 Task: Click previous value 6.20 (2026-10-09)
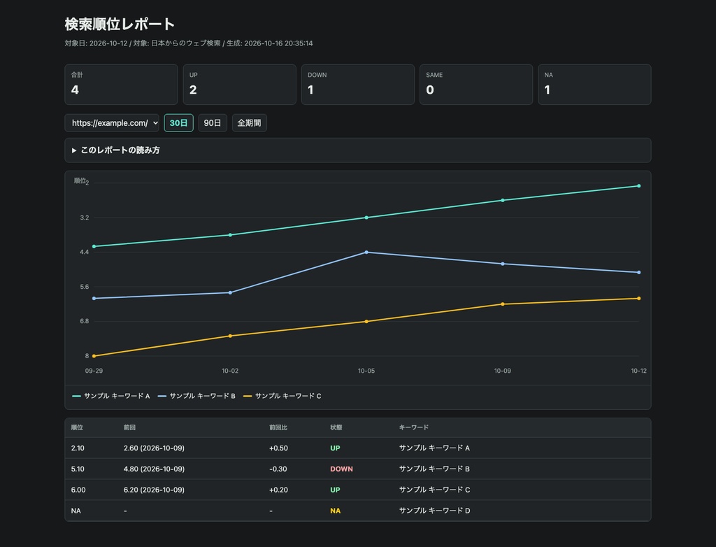[154, 490]
